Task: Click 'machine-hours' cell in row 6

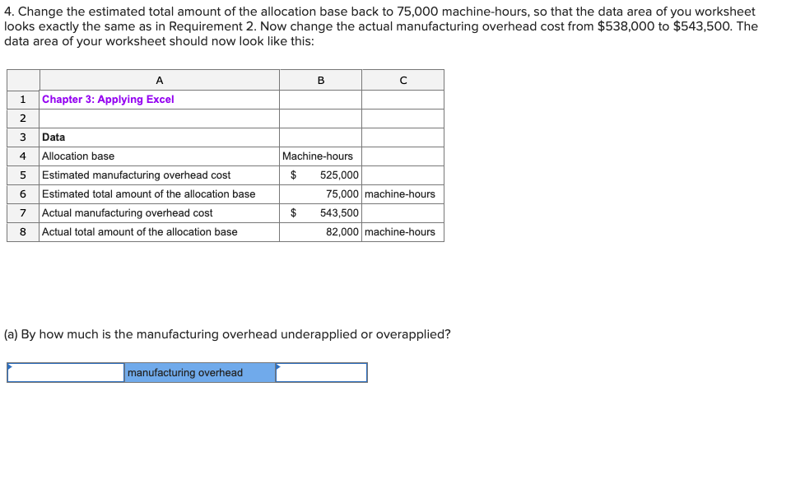Action: (x=403, y=194)
